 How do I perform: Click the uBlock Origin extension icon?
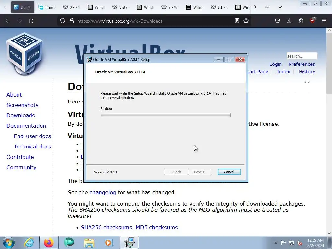click(x=313, y=20)
